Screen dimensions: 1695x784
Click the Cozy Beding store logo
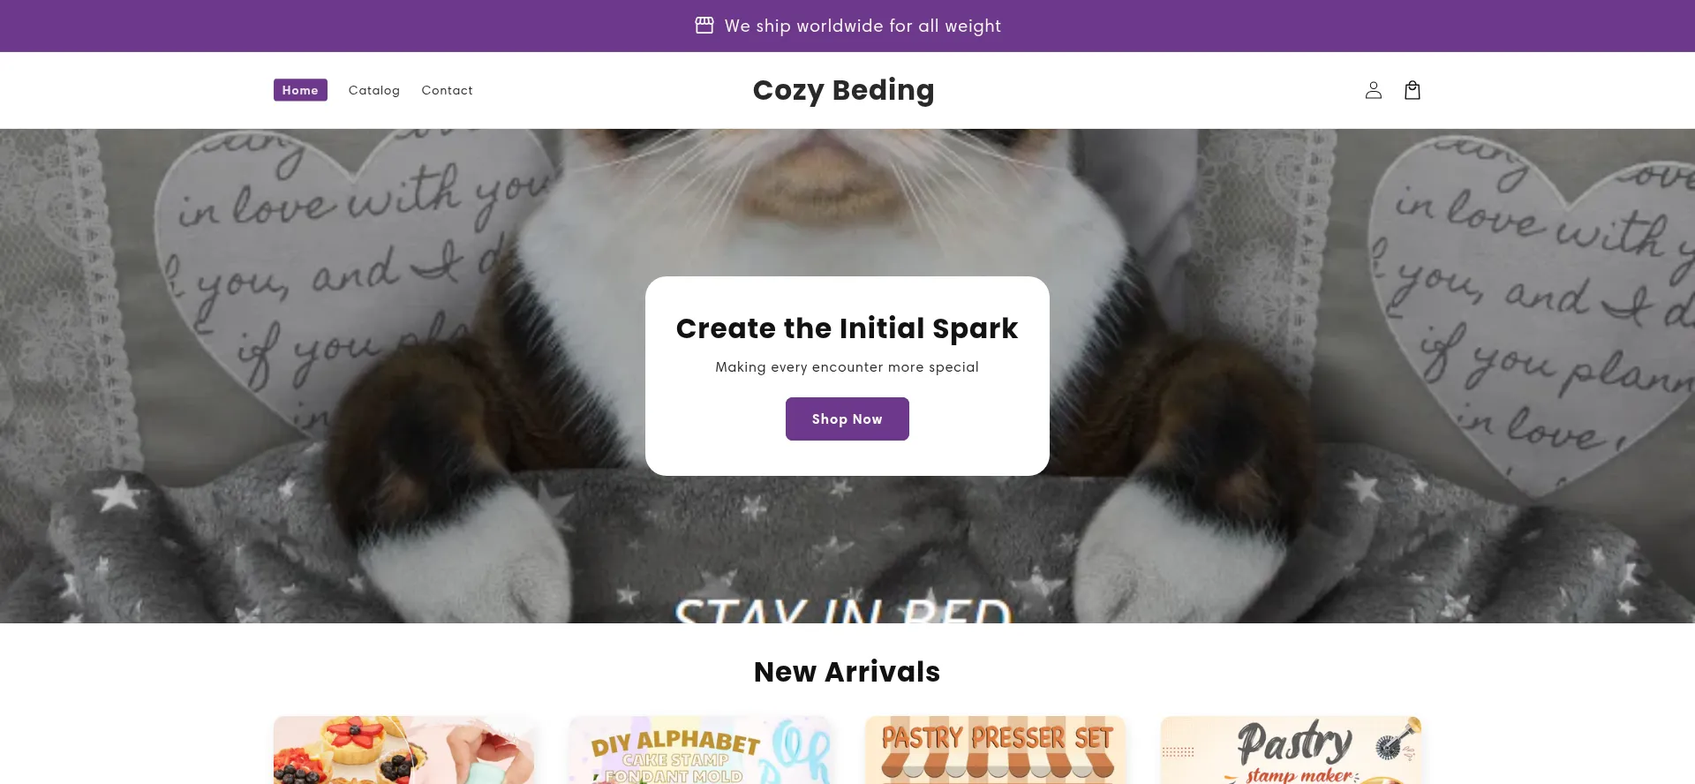[843, 90]
